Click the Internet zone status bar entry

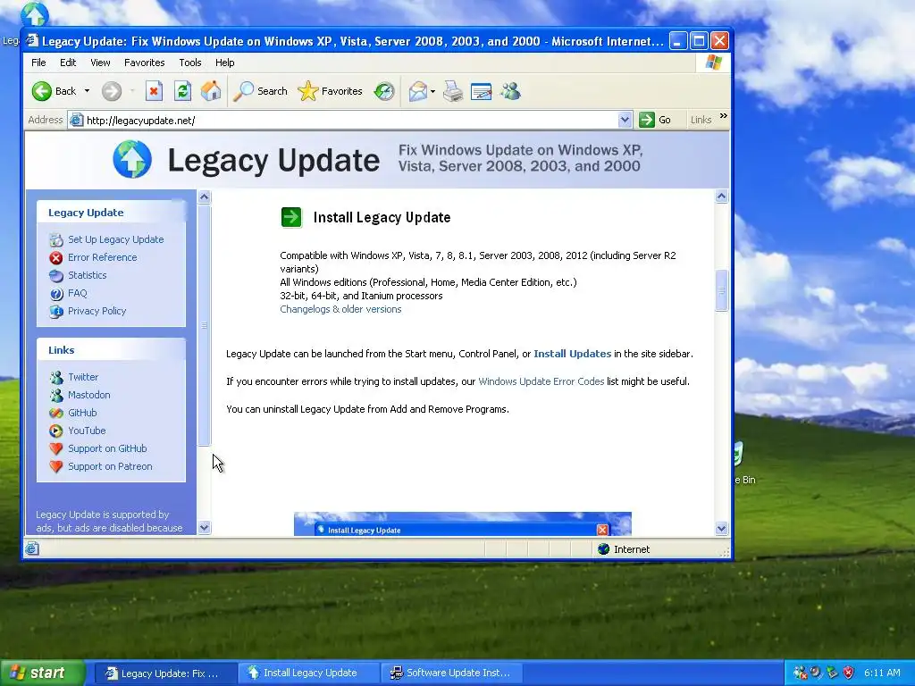tap(624, 549)
